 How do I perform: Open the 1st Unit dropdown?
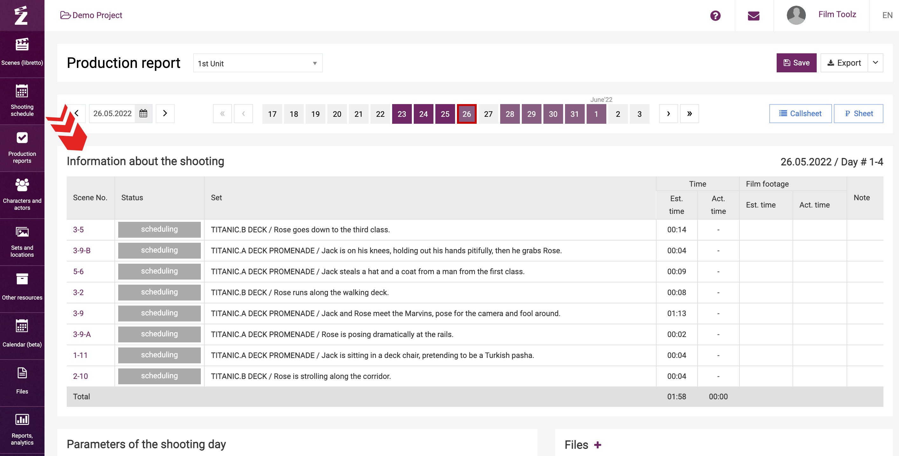tap(257, 63)
